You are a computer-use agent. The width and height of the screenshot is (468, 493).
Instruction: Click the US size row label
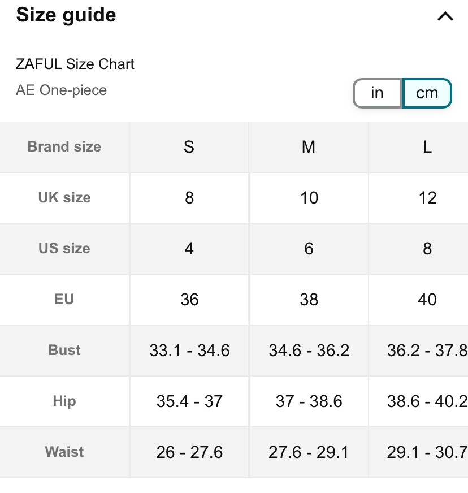point(64,248)
